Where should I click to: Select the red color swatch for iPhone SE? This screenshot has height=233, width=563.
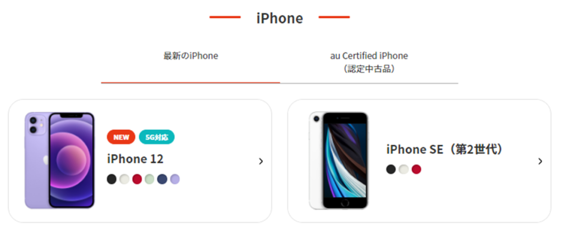[x=416, y=169]
